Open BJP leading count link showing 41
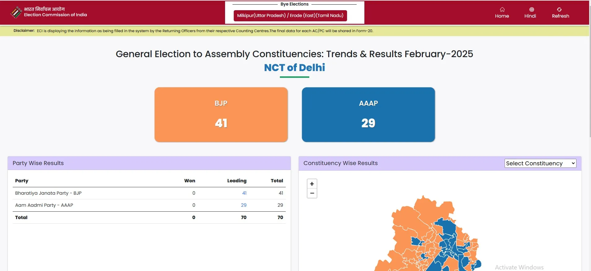 point(244,193)
